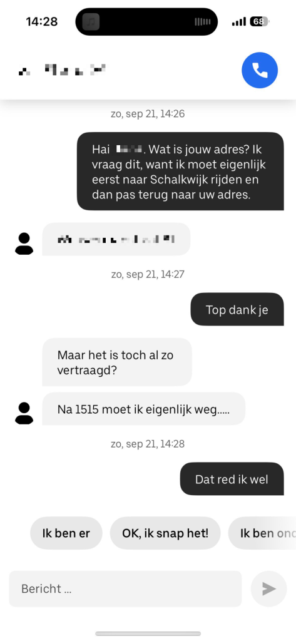Viewport: 296px width, 641px height.
Task: Tap the send arrow icon
Action: pyautogui.click(x=268, y=588)
